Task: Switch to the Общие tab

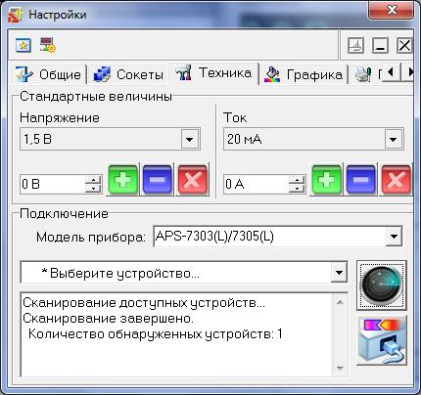Action: [x=48, y=74]
